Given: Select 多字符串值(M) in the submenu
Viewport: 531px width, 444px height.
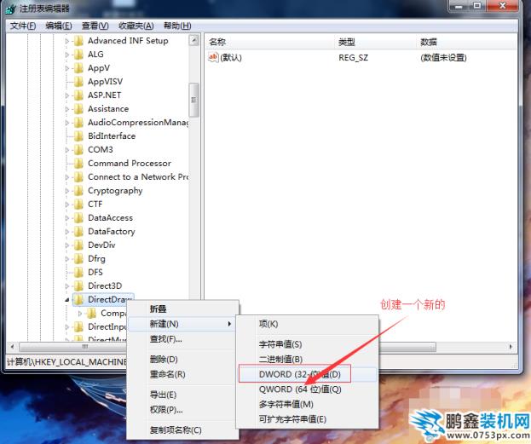Looking at the screenshot, I should coord(307,405).
